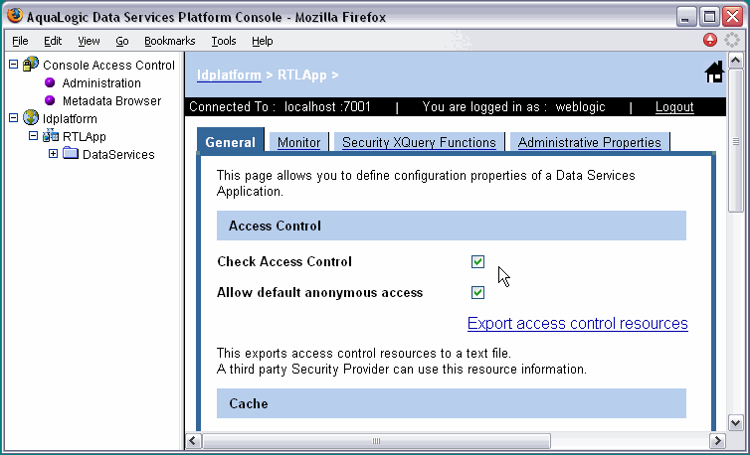Open the Help menu
This screenshot has height=455, width=750.
[x=263, y=41]
